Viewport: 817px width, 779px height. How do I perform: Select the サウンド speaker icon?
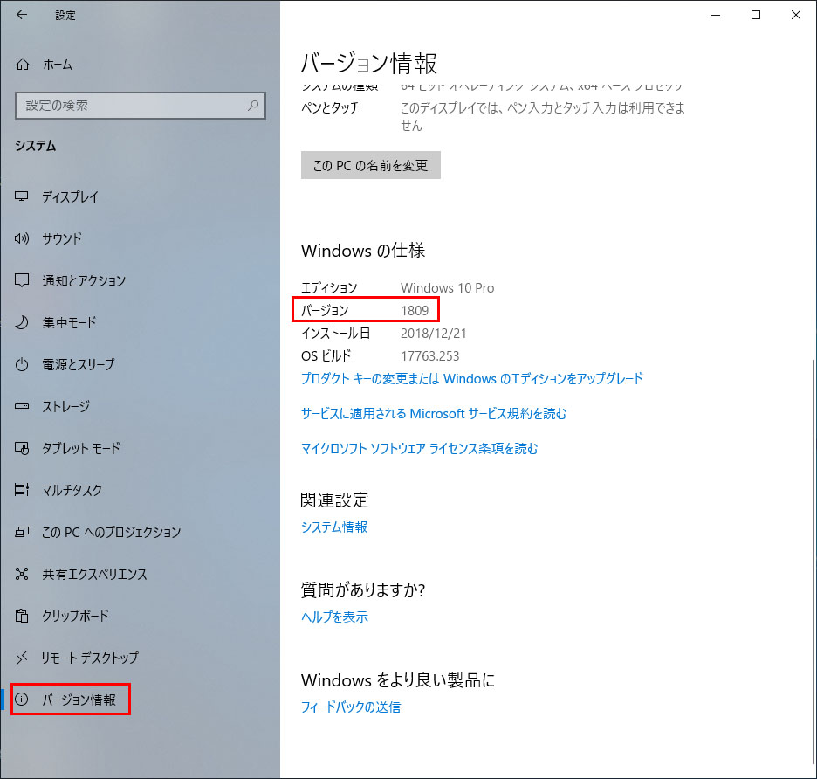(21, 238)
